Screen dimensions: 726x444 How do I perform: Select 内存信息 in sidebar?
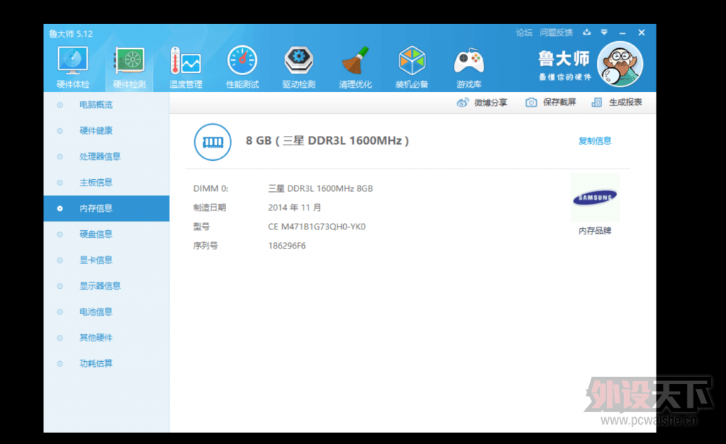point(106,209)
